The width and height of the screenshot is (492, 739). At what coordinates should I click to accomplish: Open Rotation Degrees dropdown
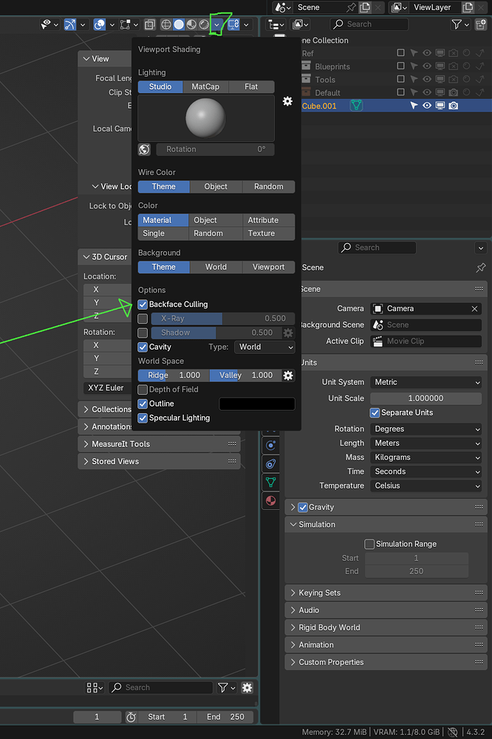coord(426,429)
